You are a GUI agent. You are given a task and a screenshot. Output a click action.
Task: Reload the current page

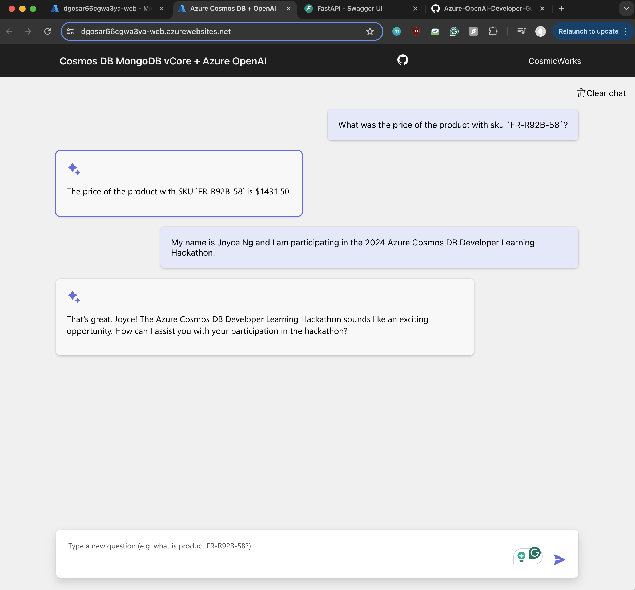48,31
